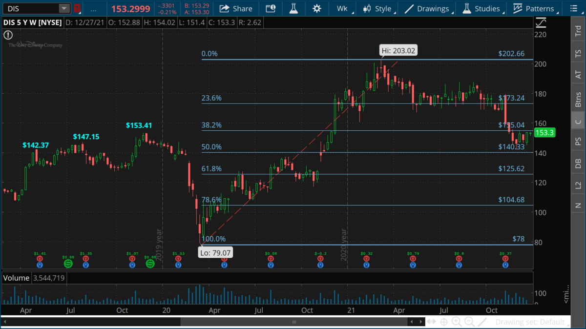Click the 'DIS 5 Y W [NYSE]' chart title
Screen dimensions: 586x329
[32, 22]
